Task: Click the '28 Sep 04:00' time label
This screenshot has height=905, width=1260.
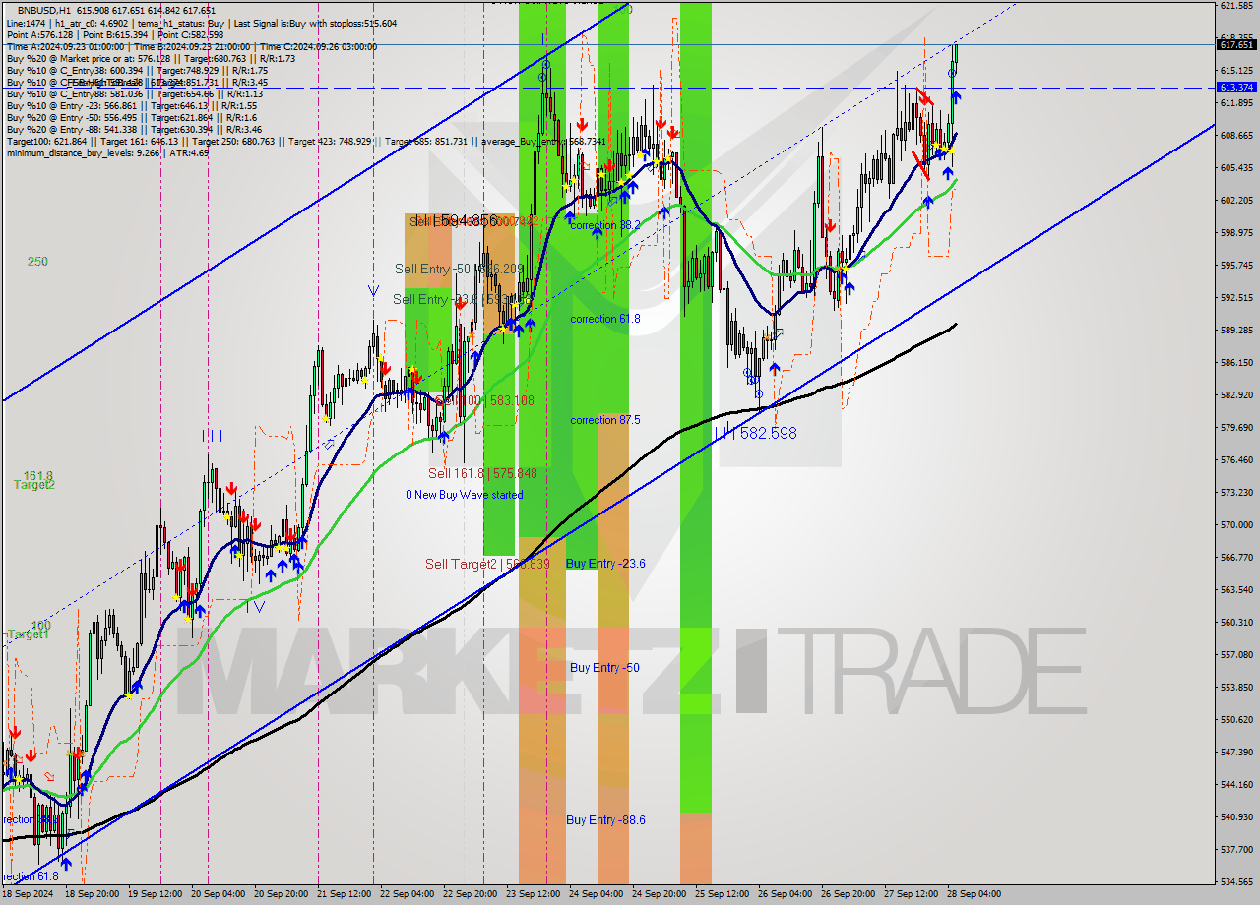Action: (x=974, y=894)
